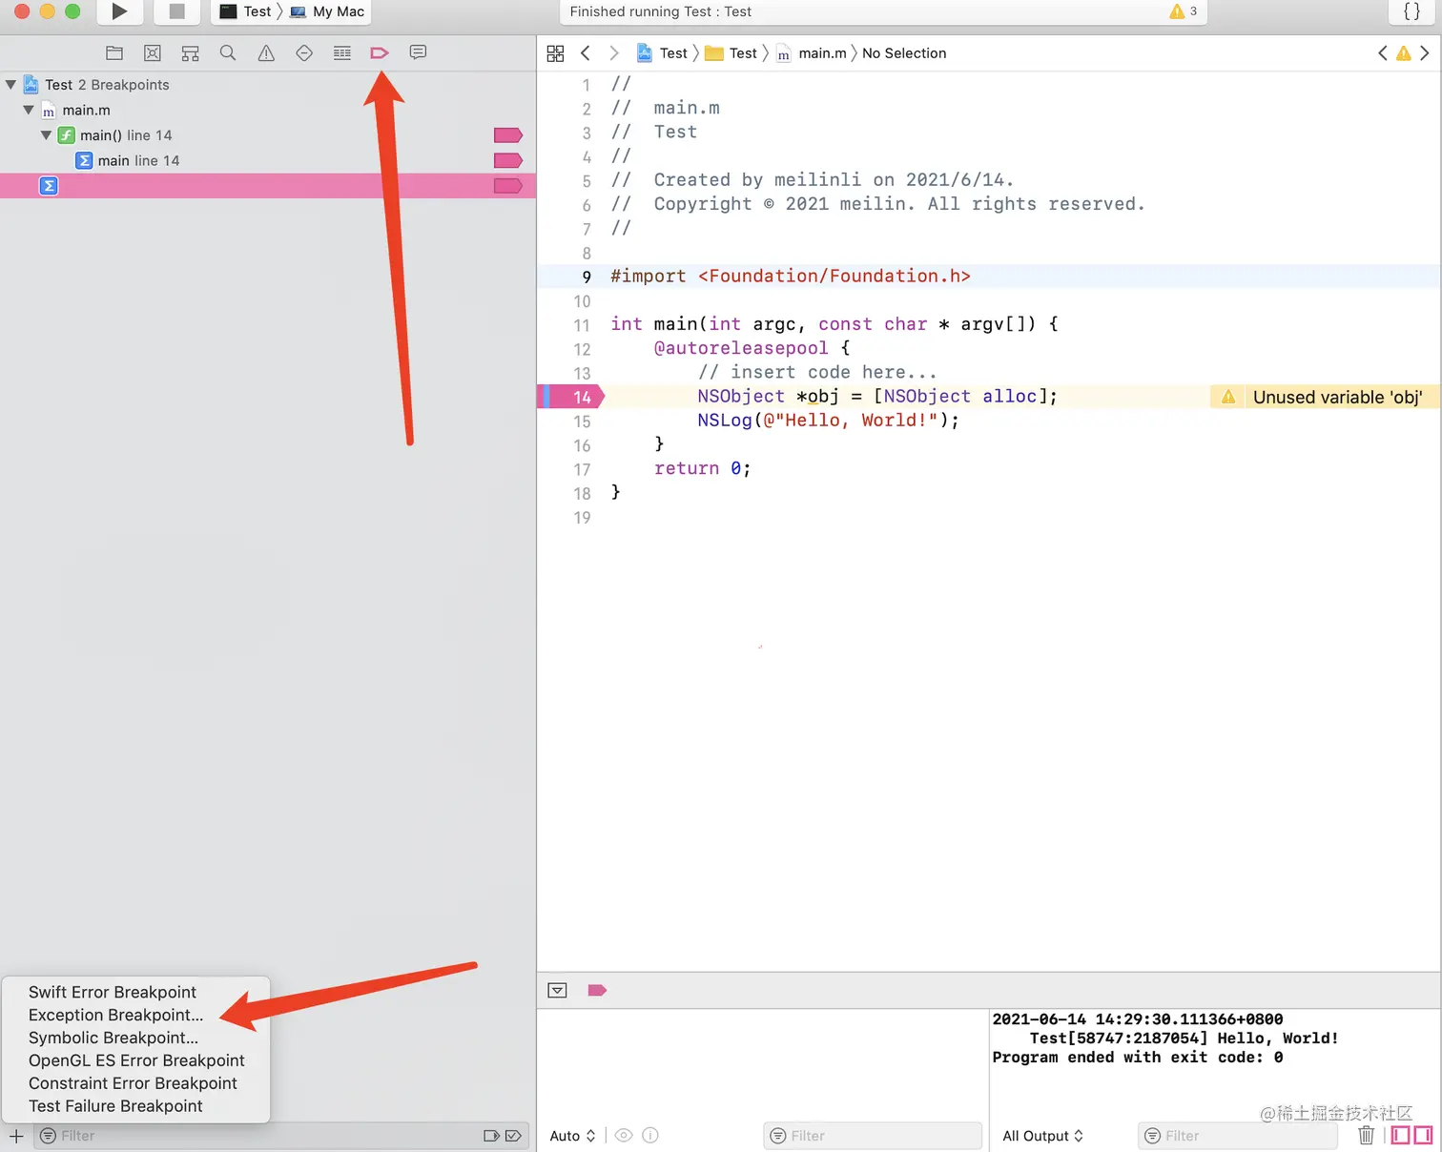Open the Issue navigator warning icon
This screenshot has width=1442, height=1152.
266,53
